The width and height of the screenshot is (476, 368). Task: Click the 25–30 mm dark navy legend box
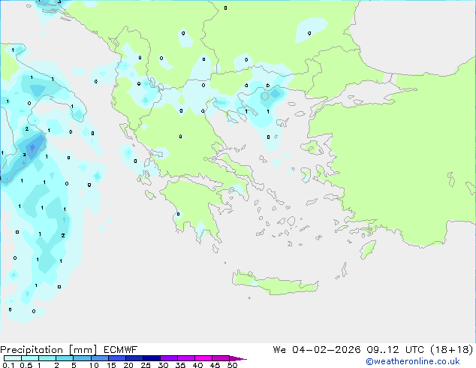click(151, 358)
